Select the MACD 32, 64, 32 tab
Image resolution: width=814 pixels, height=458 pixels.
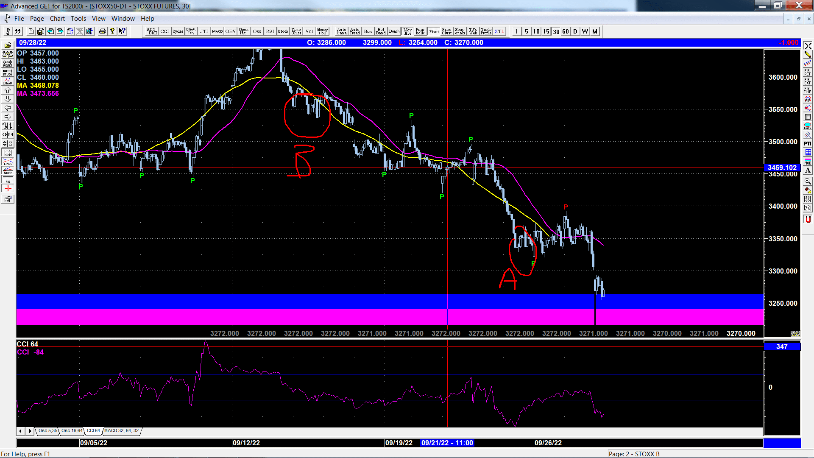tap(122, 431)
